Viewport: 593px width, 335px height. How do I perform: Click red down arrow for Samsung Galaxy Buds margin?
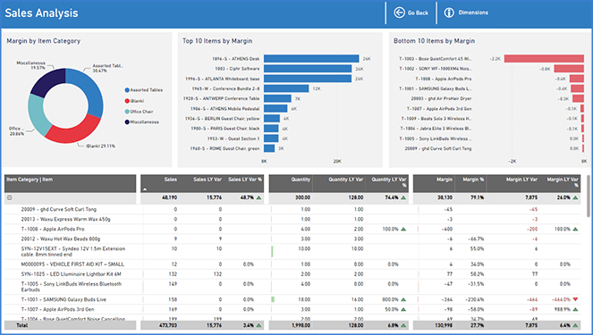576,299
